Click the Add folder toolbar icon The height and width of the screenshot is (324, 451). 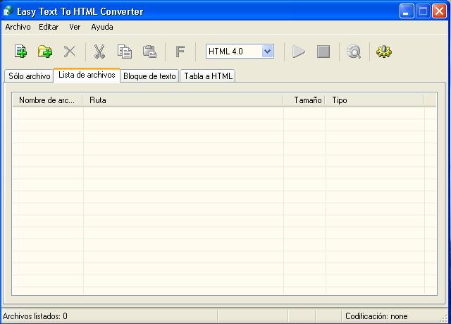click(x=45, y=52)
